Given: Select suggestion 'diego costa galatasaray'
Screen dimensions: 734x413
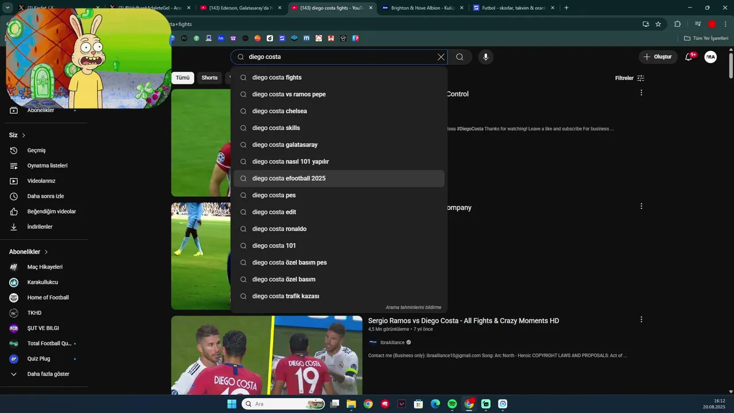Looking at the screenshot, I should [x=339, y=145].
